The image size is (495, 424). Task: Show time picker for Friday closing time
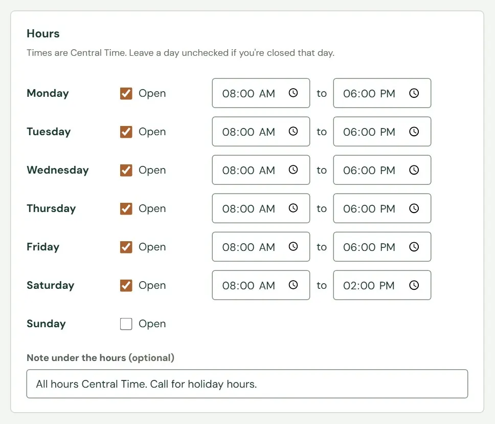(x=414, y=247)
